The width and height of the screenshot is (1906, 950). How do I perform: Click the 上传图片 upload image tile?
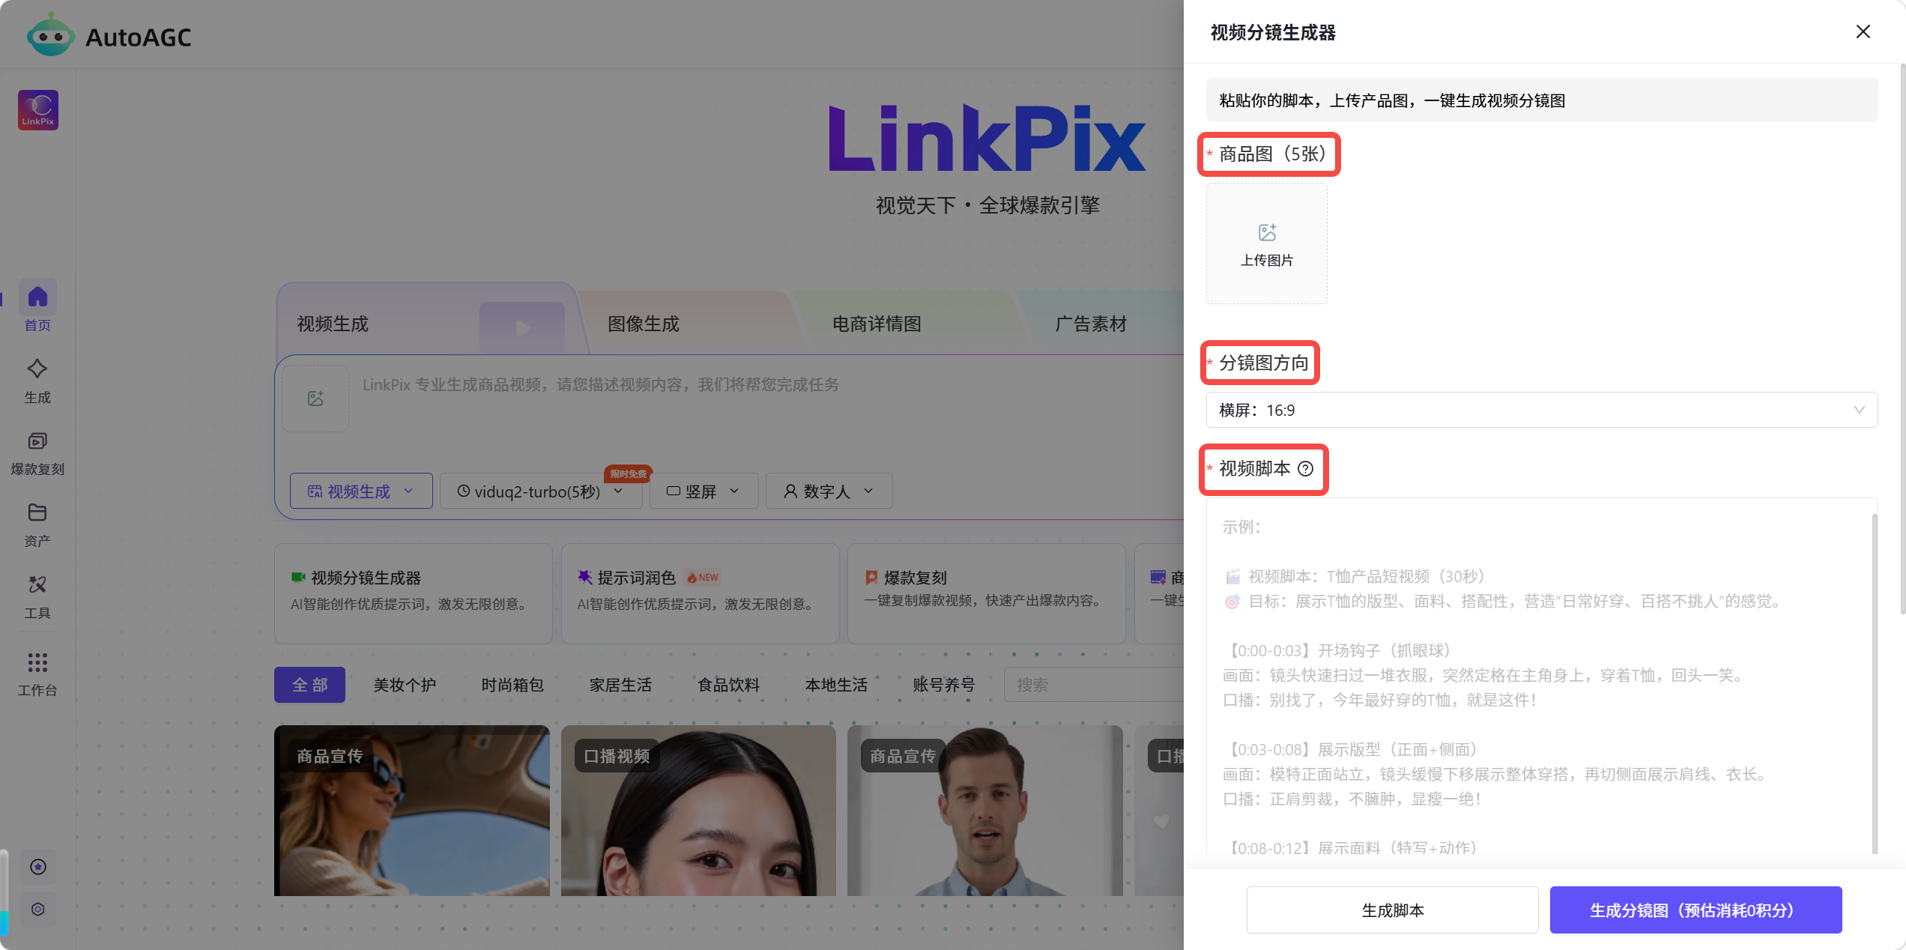click(1267, 243)
